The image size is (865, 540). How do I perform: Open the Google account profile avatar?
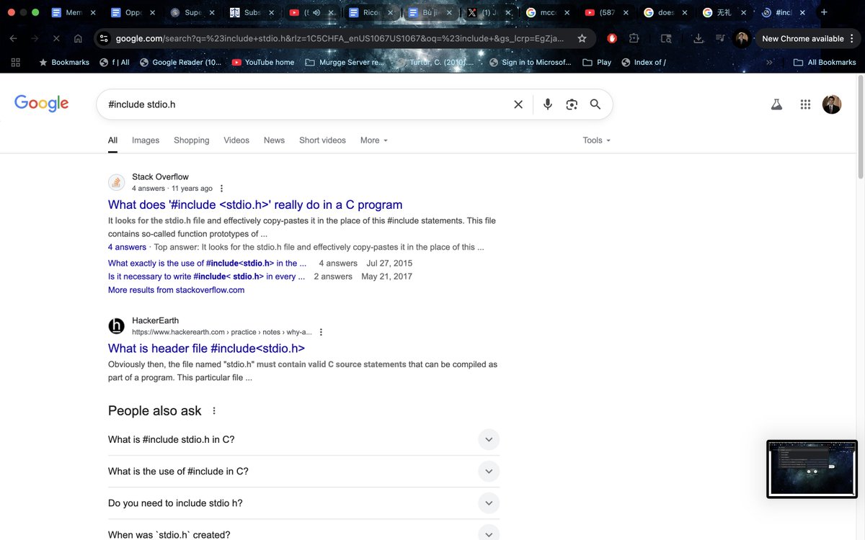832,104
